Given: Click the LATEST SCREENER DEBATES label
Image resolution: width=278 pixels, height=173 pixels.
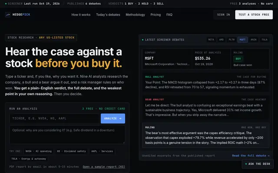Looking at the screenshot, I should point(165,40).
